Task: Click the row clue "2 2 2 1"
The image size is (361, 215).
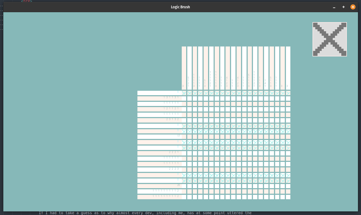Action: [174, 152]
